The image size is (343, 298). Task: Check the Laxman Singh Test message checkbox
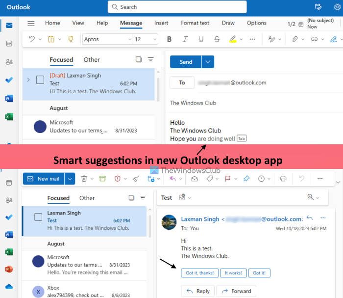tap(38, 217)
